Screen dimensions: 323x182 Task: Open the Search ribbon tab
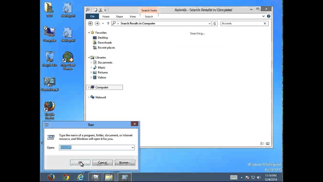(x=149, y=16)
